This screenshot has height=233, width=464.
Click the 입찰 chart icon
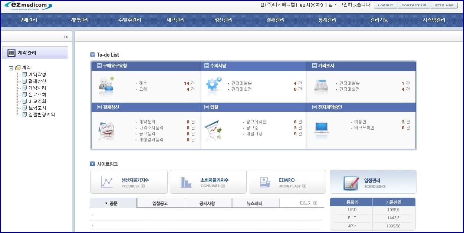[213, 130]
